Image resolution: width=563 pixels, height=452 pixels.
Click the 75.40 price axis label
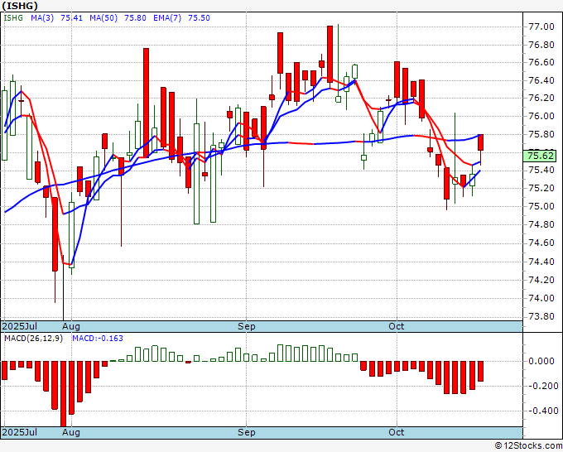[x=541, y=171]
